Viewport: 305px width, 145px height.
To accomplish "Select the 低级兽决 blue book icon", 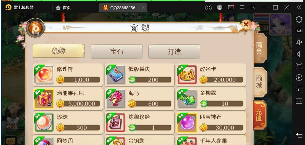I will (116, 75).
